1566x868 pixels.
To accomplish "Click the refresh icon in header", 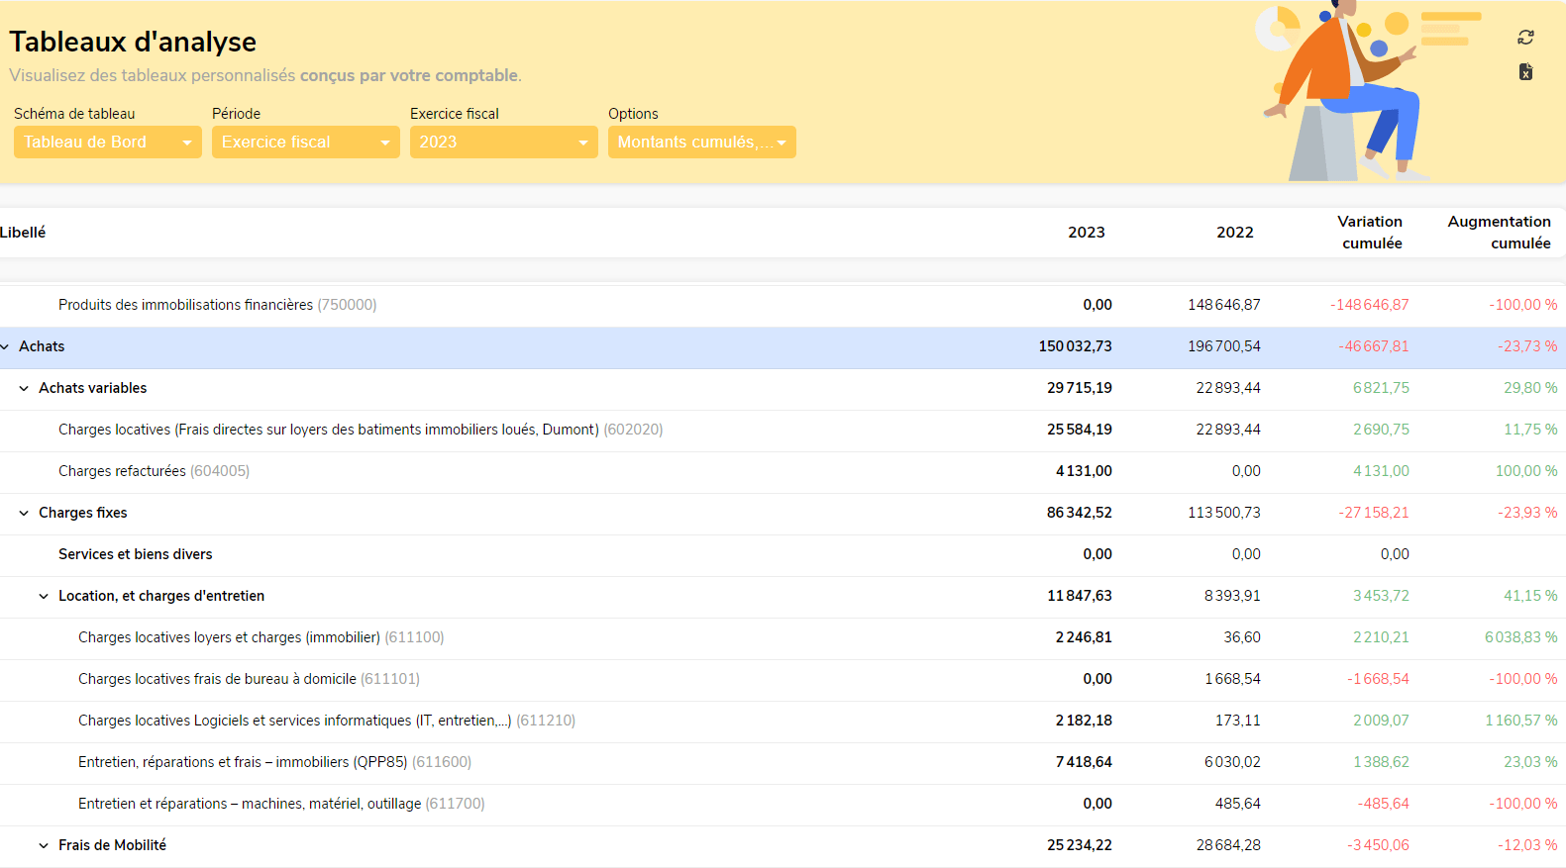I will click(1525, 38).
